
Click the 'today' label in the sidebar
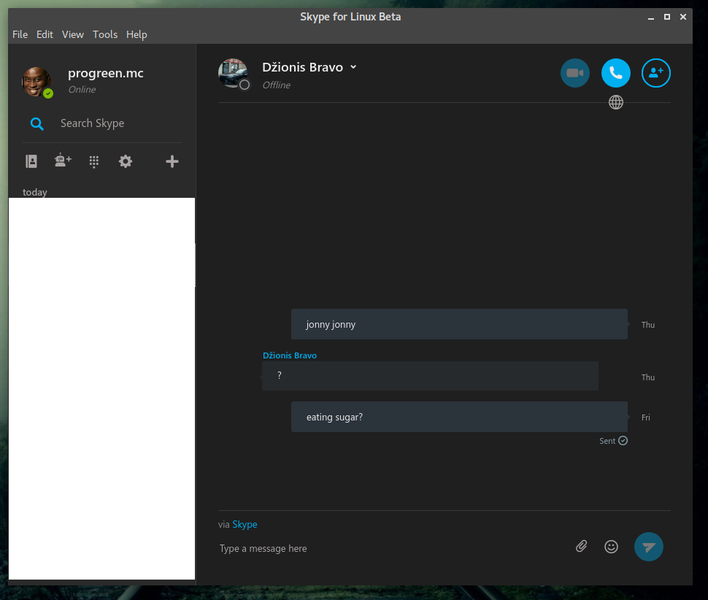coord(35,192)
